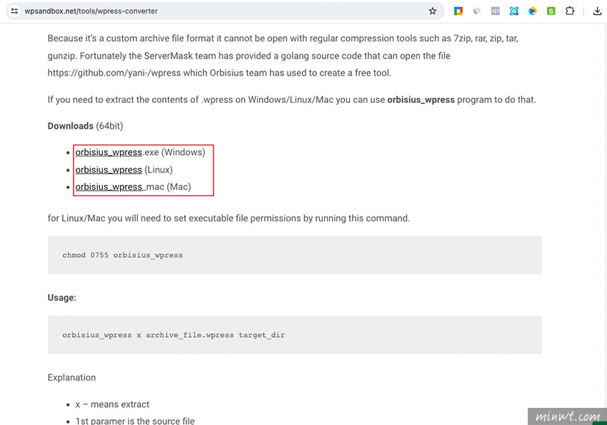Open the multicolored square extension icon
This screenshot has width=607, height=425.
[x=458, y=11]
